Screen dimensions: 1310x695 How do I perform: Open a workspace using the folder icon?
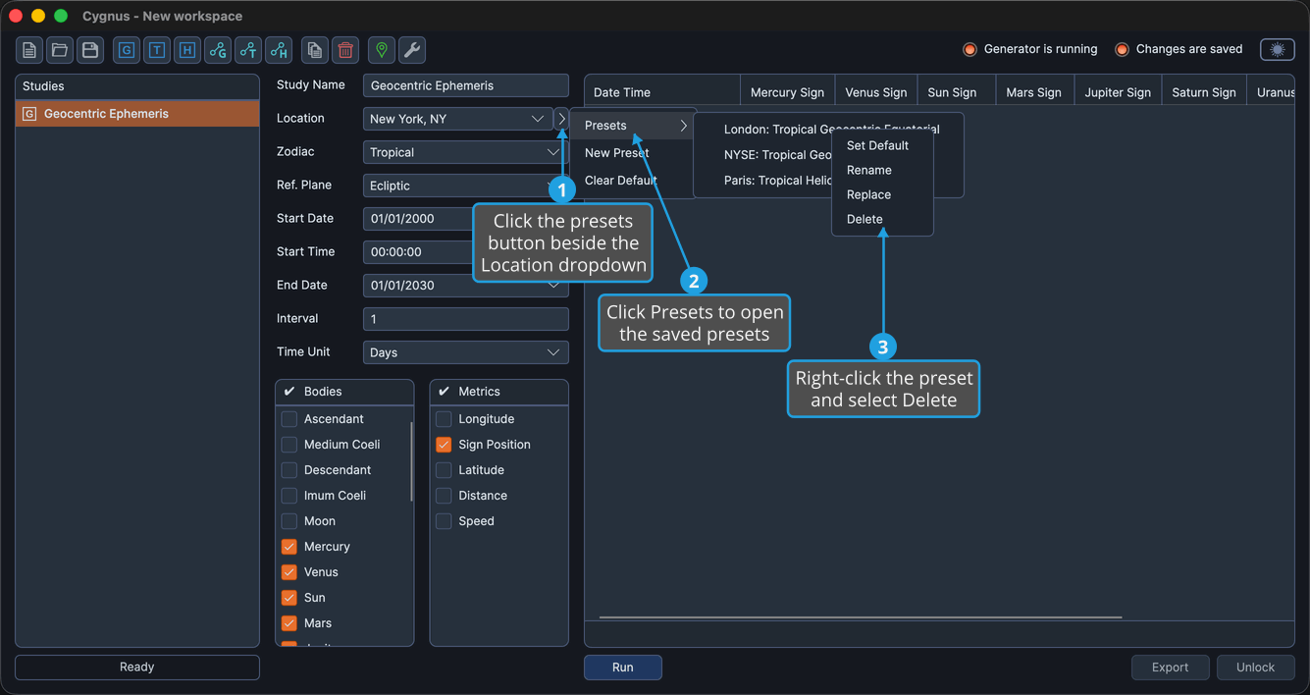point(60,50)
